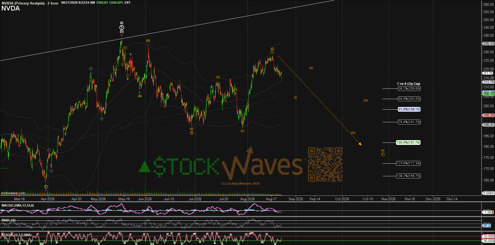Click the red 195.25 price tag
495x245 pixels.
pos(488,115)
